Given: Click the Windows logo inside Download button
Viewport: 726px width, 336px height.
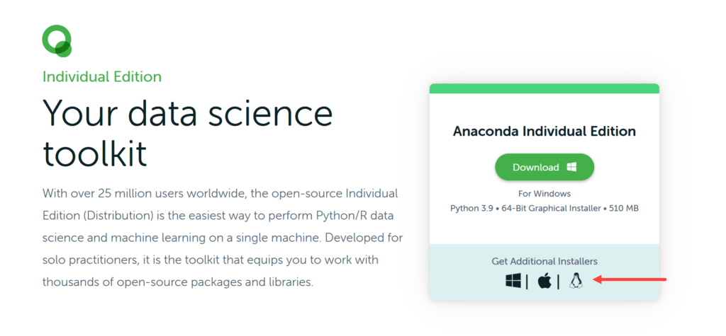Looking at the screenshot, I should [x=571, y=168].
